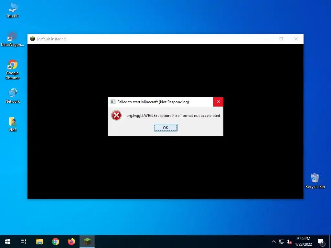Select the Network desktop icon
Image resolution: width=331 pixels, height=248 pixels.
pos(13,96)
